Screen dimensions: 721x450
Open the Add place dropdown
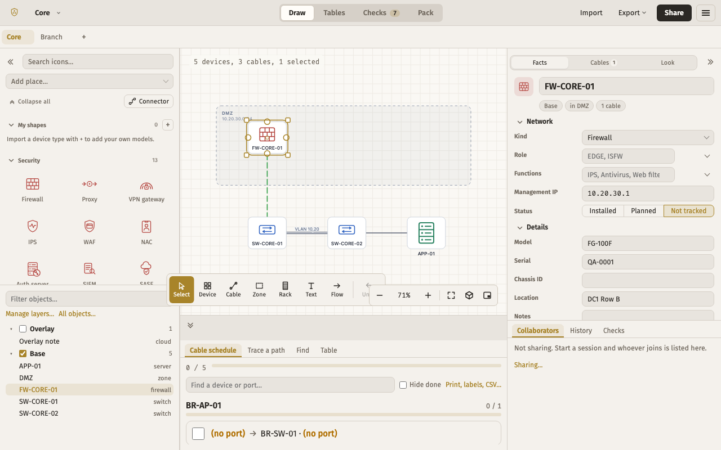[x=90, y=82]
